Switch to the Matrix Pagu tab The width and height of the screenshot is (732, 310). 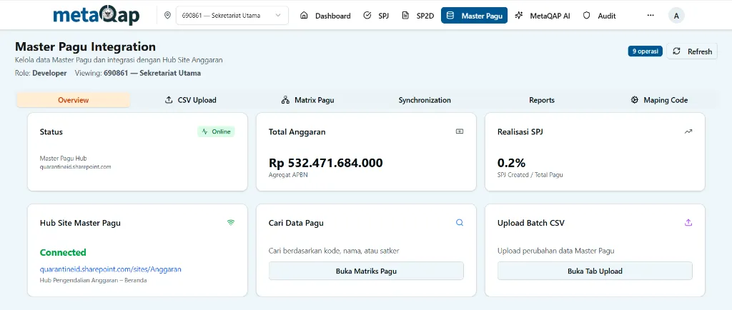pyautogui.click(x=307, y=100)
